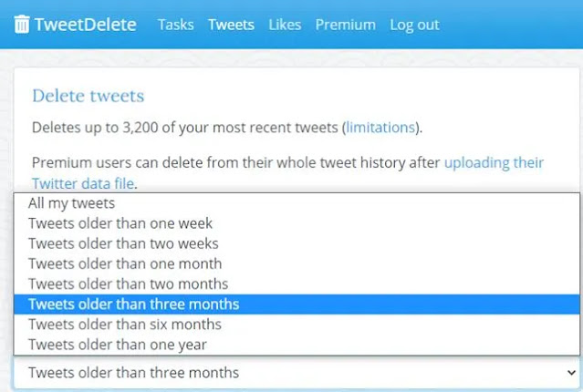This screenshot has width=583, height=392.
Task: Click the dropdown arrow of age selector
Action: [x=571, y=373]
